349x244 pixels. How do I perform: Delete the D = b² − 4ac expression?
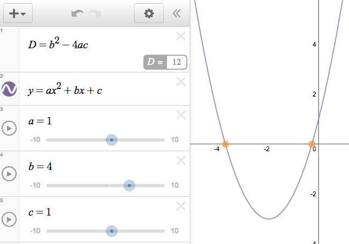point(181,36)
